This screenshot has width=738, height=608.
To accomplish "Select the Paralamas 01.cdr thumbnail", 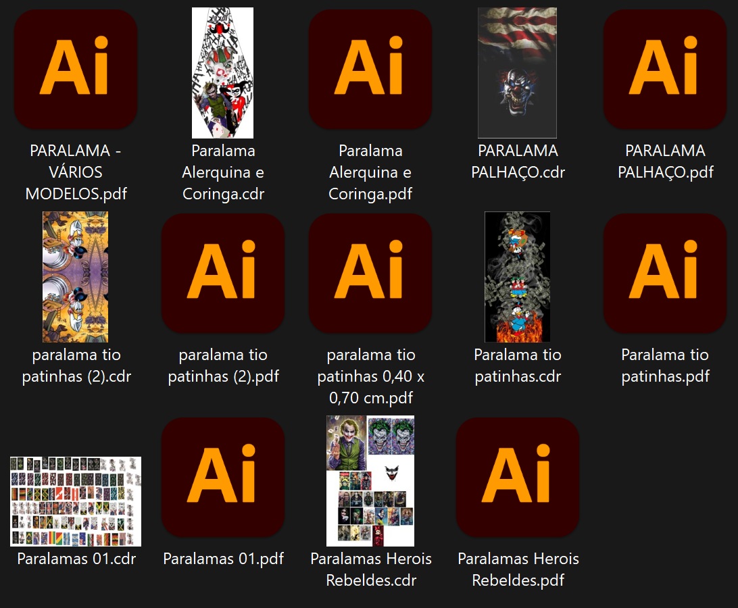I will tap(76, 501).
